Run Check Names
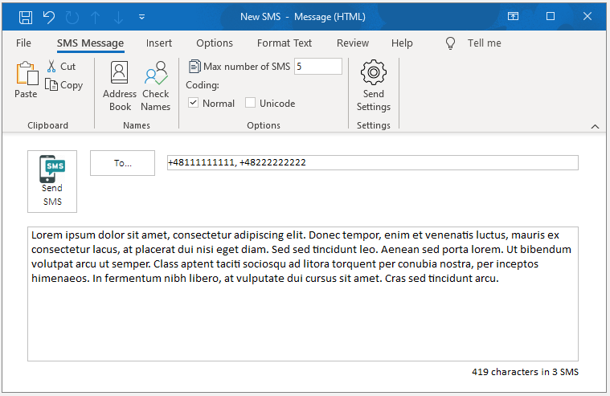Screen dimensions: 610x396 click(x=156, y=86)
